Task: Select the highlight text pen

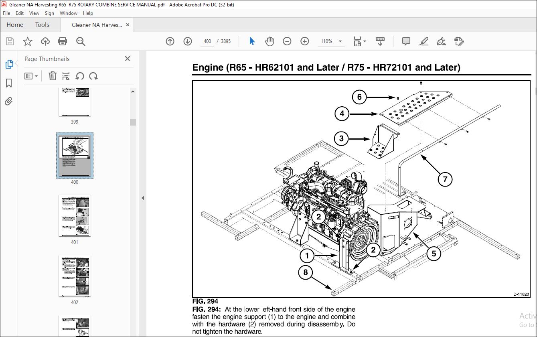Action: (424, 41)
